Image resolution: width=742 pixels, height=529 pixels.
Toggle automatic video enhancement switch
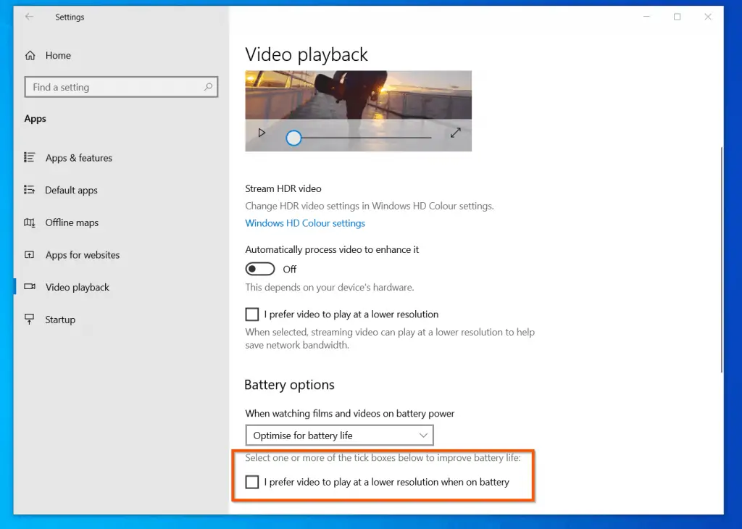(x=260, y=269)
